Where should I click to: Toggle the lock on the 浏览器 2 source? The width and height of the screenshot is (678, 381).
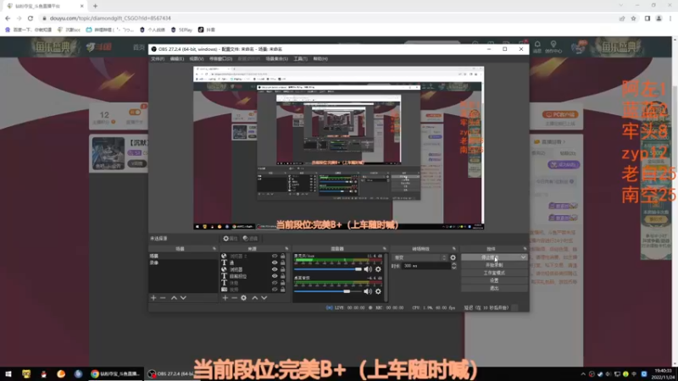(283, 257)
